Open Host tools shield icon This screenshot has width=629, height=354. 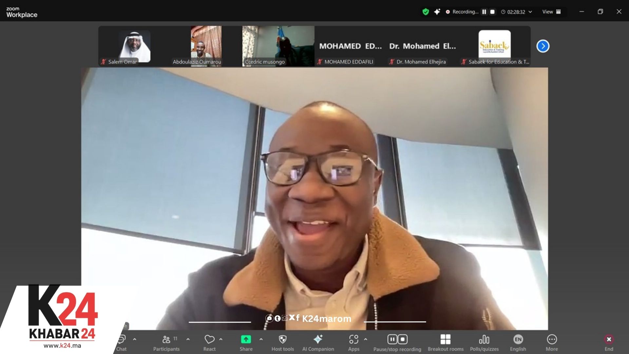282,340
